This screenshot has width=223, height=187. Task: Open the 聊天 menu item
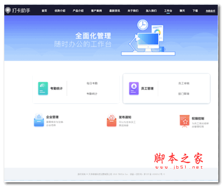click(x=182, y=11)
